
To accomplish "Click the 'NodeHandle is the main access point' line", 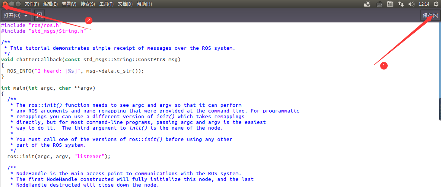I will tap(126, 174).
